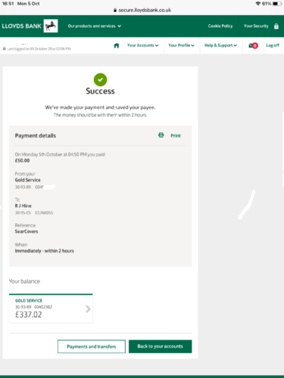Screen dimensions: 284x378
Task: Expand the Your Profile menu
Action: [181, 45]
